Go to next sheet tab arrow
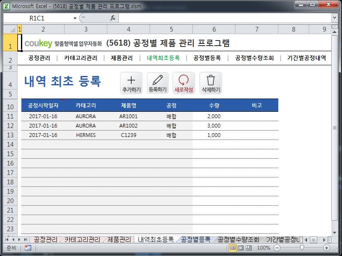The image size is (342, 256). pyautogui.click(x=19, y=240)
